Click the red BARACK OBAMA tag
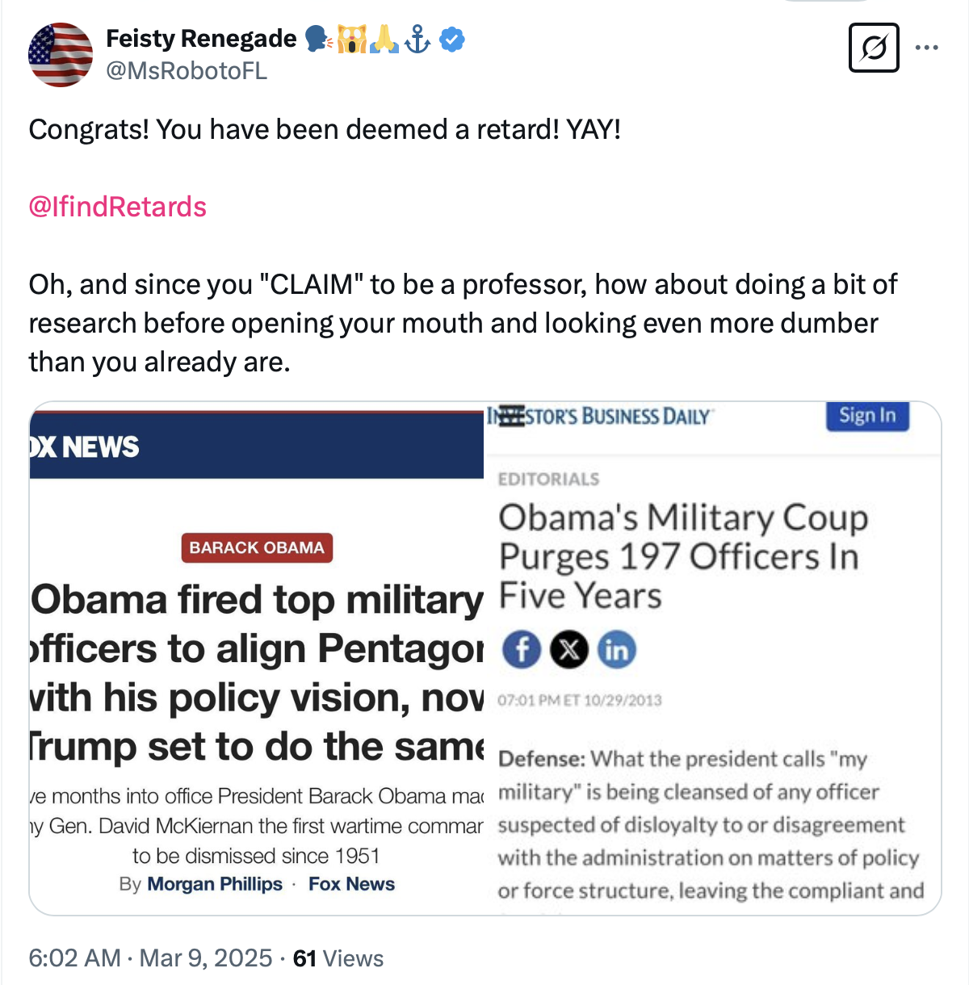The image size is (969, 985). pos(256,547)
